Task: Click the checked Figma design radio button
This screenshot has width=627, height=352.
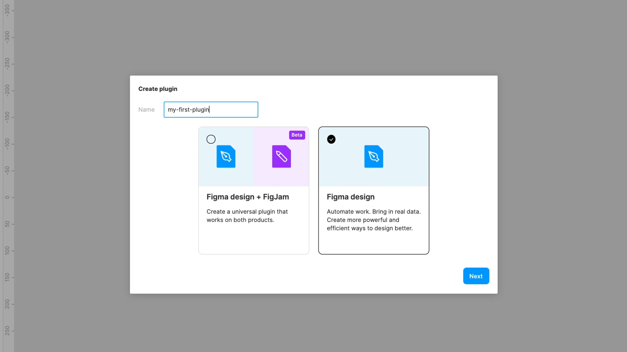Action: (x=331, y=139)
